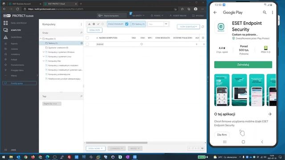Tap the phone home button
The width and height of the screenshot is (285, 160).
[244, 142]
